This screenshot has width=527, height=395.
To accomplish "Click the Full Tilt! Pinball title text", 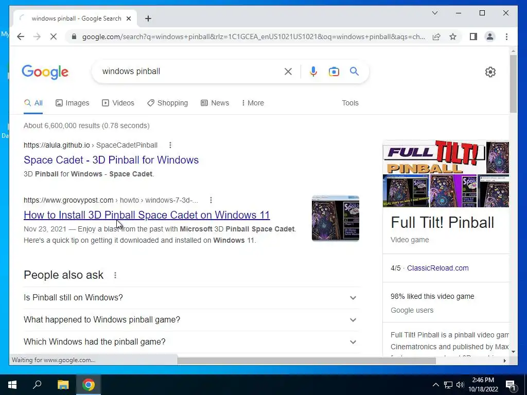I will (x=442, y=222).
